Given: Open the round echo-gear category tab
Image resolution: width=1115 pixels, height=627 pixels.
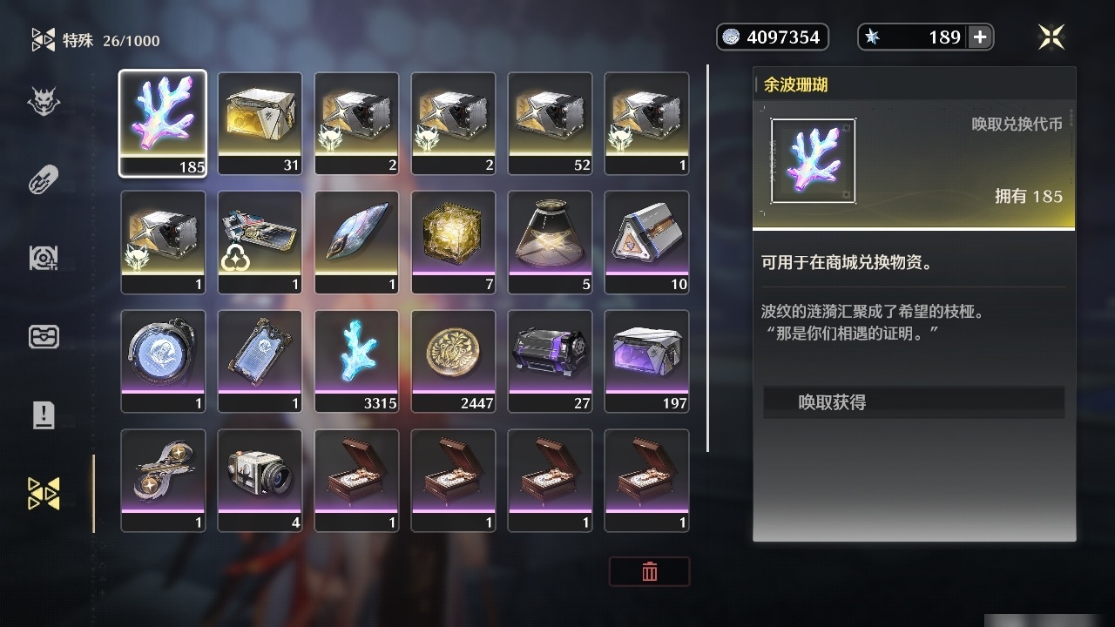Looking at the screenshot, I should pyautogui.click(x=44, y=259).
